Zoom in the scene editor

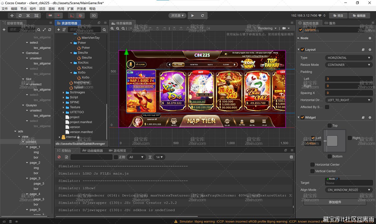click(112, 29)
